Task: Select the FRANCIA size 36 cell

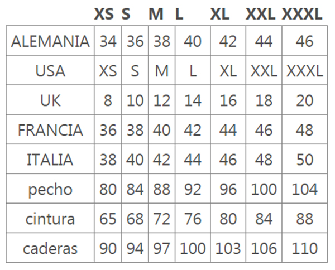Action: (108, 130)
